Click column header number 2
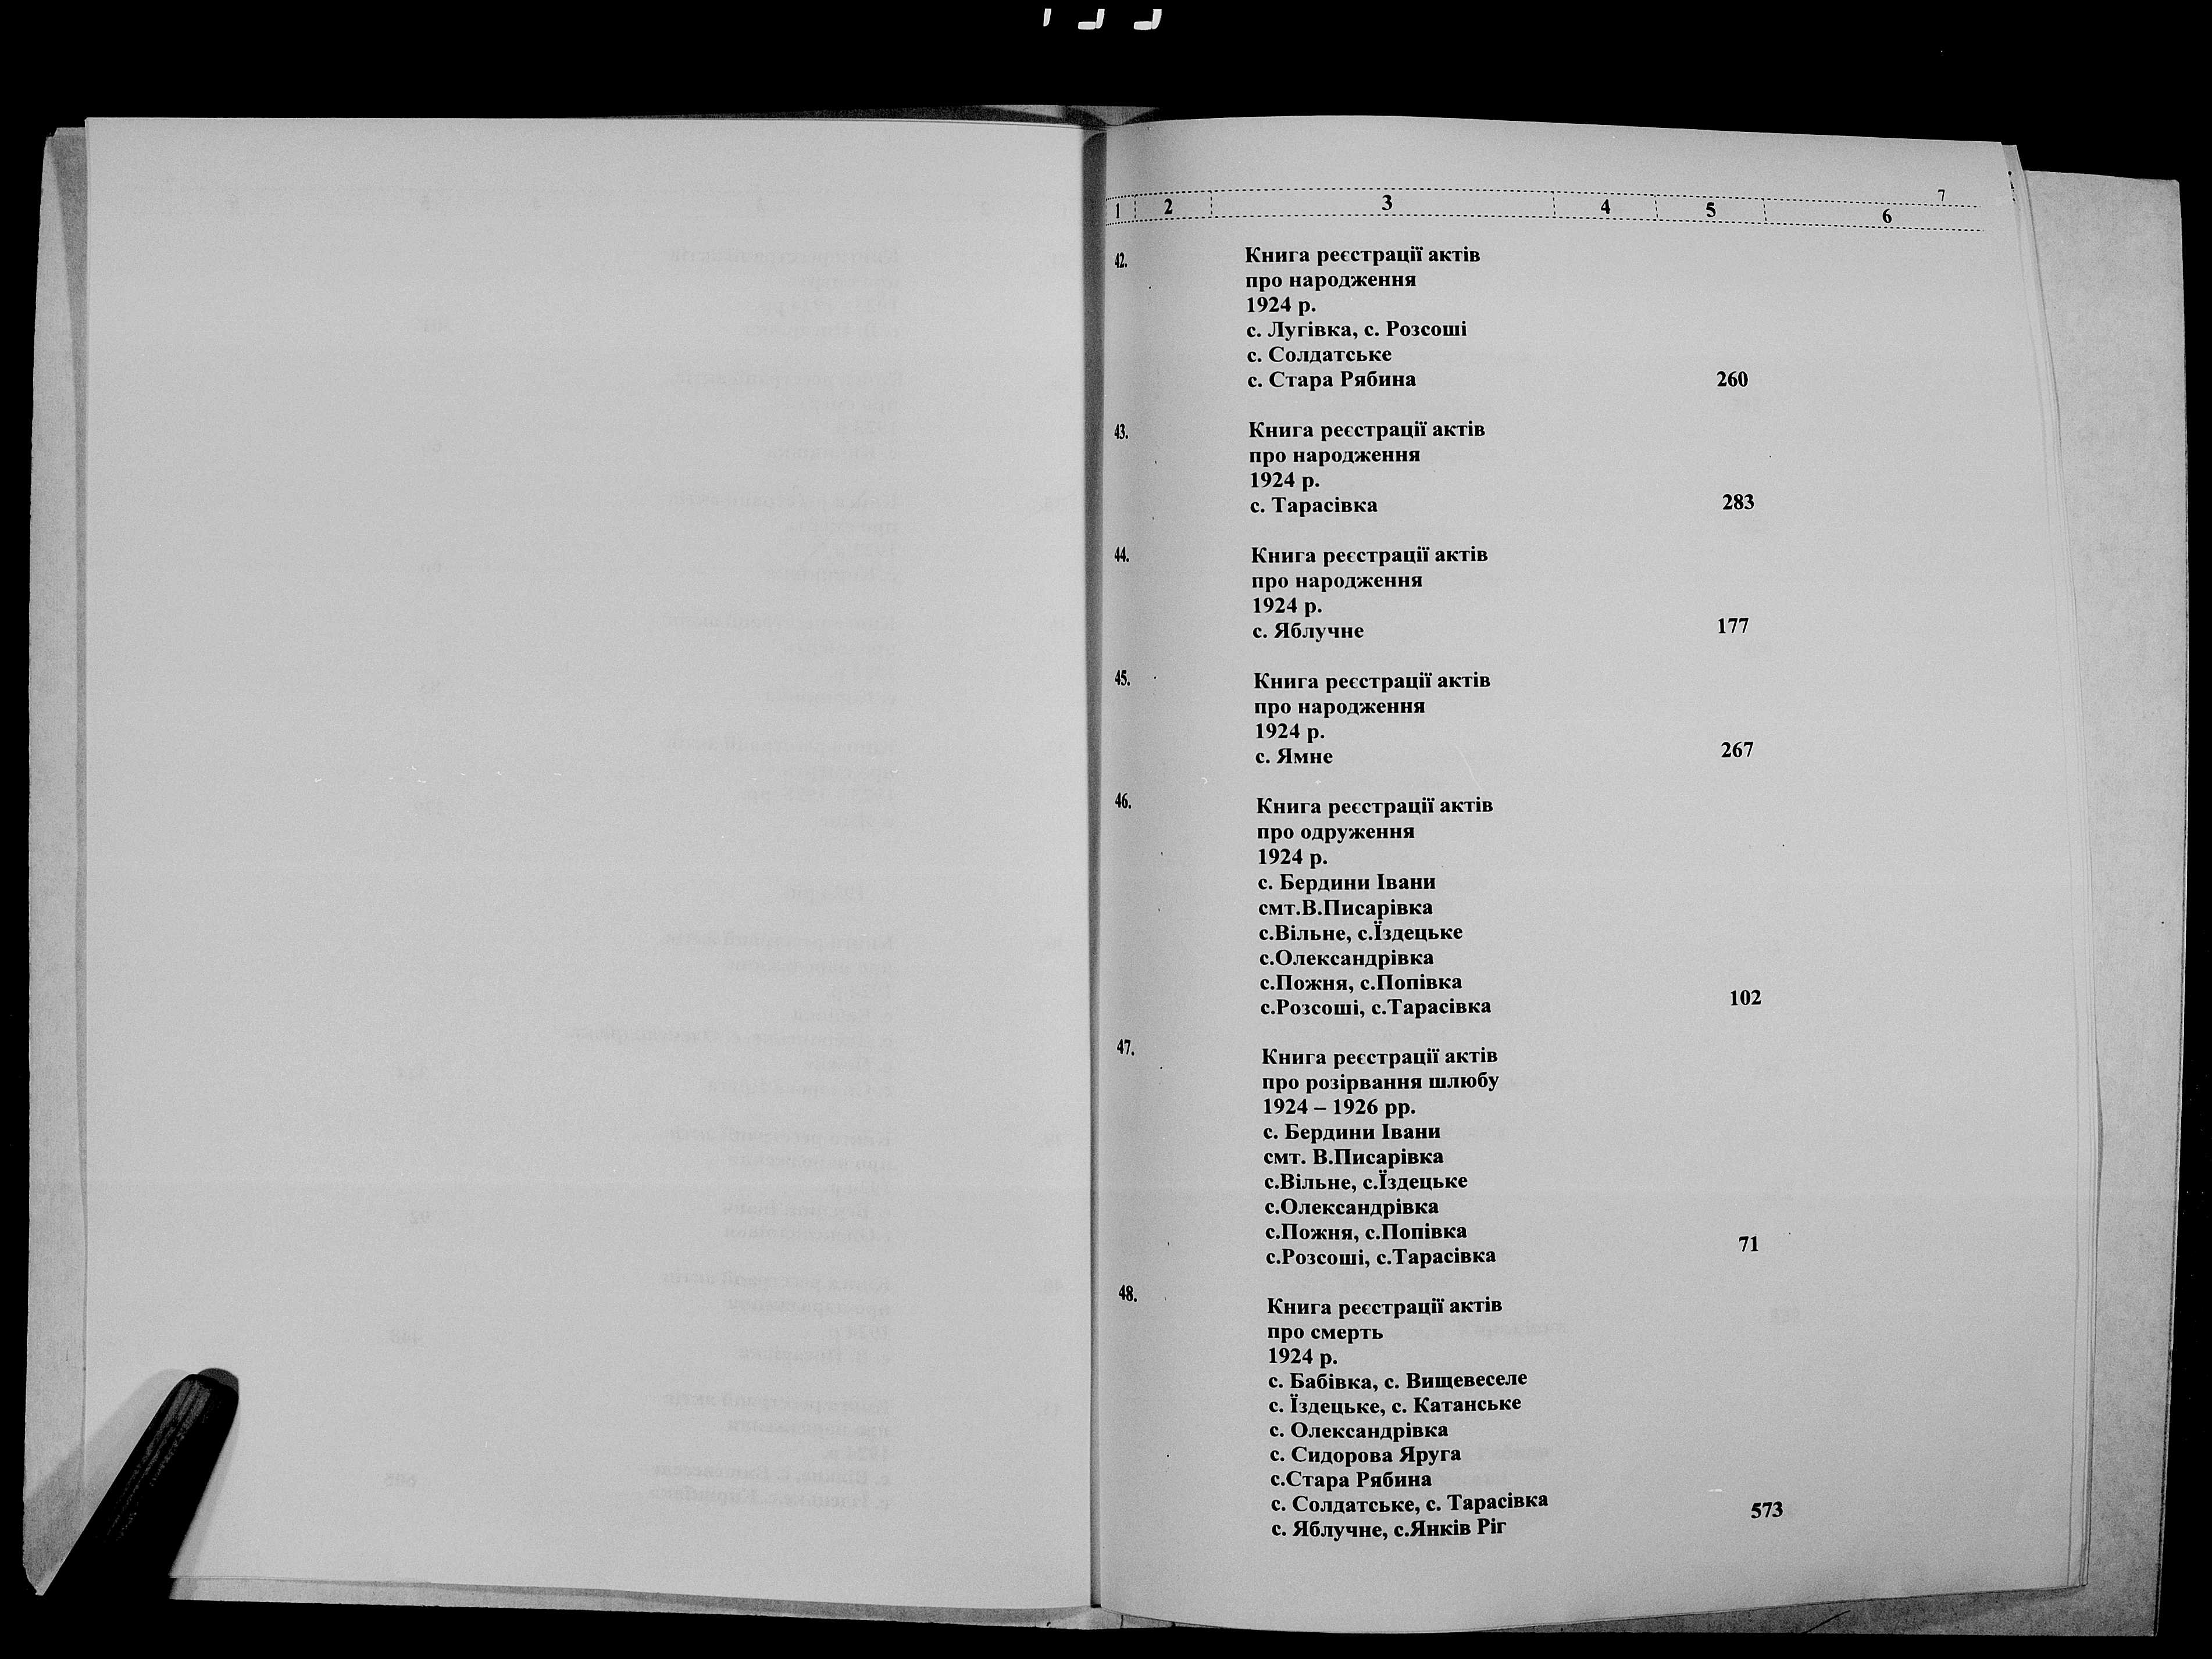This screenshot has height=1659, width=2212. point(1167,207)
